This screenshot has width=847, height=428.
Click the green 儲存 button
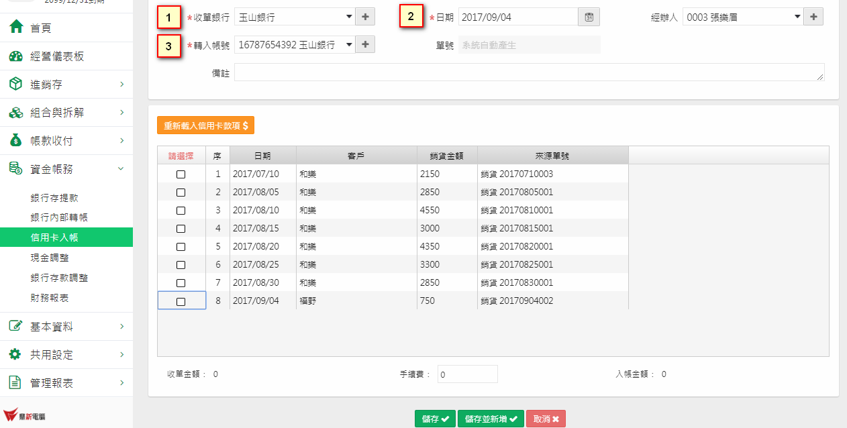(436, 419)
